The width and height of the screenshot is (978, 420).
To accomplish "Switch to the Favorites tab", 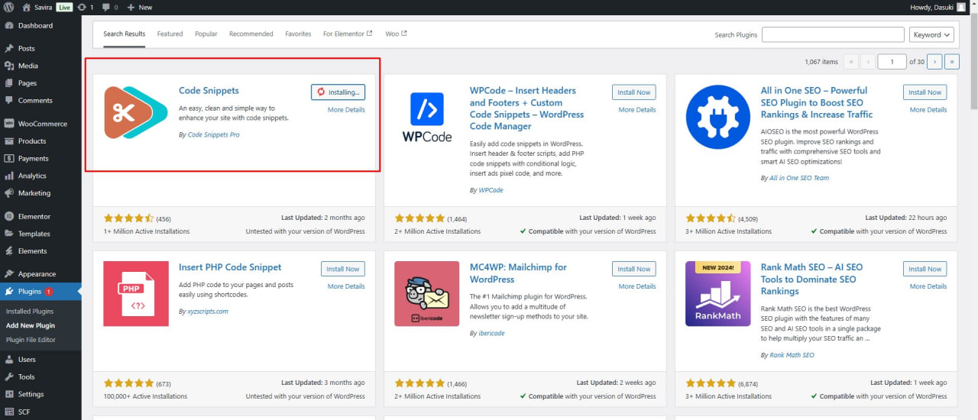I will 298,34.
